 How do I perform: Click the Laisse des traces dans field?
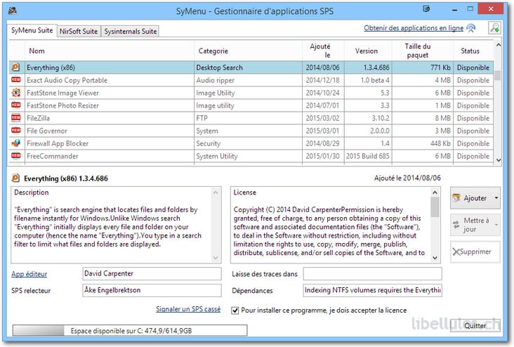372,273
